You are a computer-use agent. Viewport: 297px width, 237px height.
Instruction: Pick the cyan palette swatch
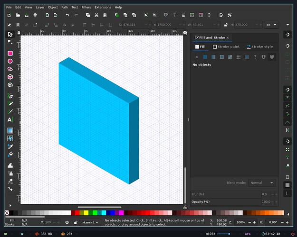tap(104, 213)
